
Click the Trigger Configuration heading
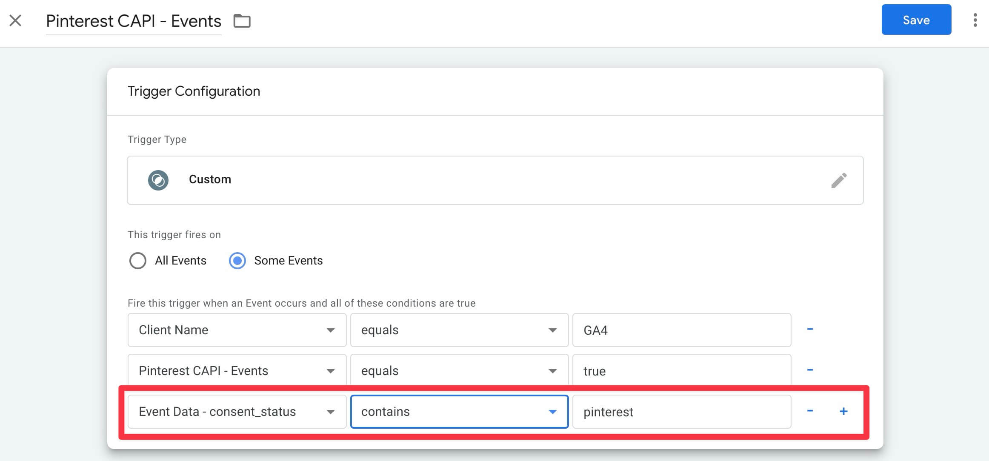pyautogui.click(x=194, y=91)
